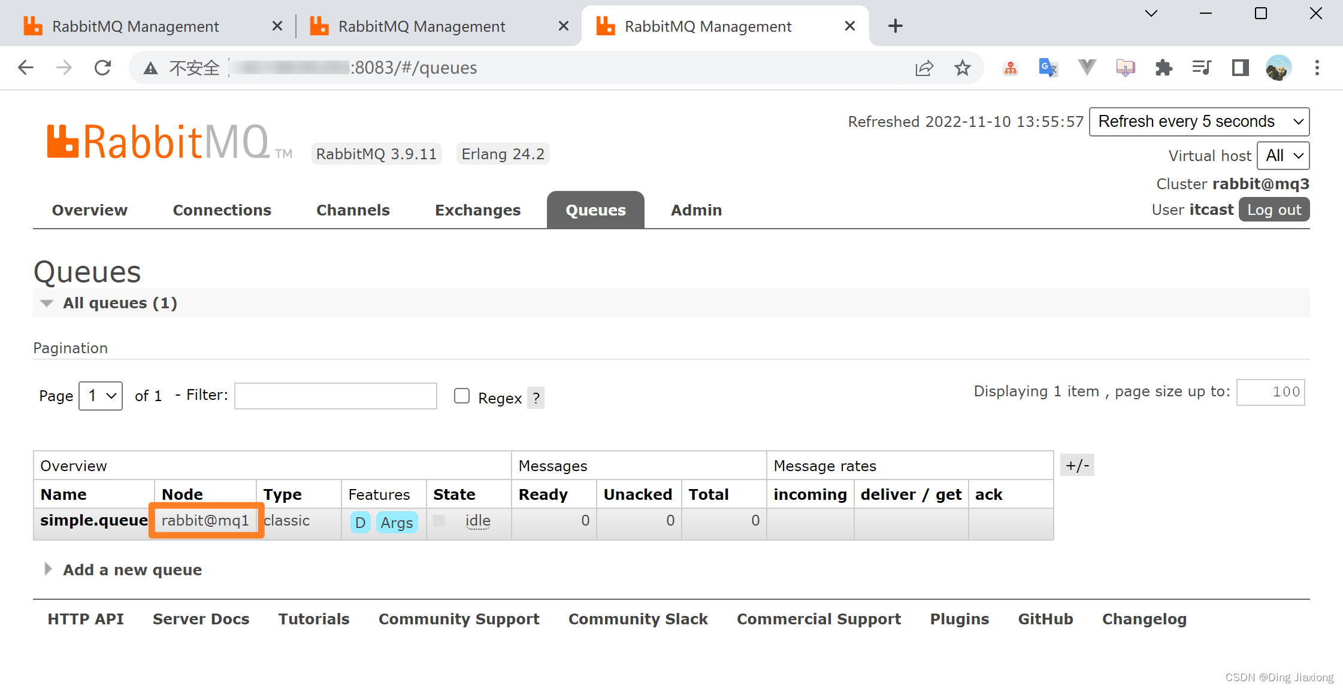The height and width of the screenshot is (689, 1343).
Task: Open the simple.queue queue link
Action: coord(94,520)
